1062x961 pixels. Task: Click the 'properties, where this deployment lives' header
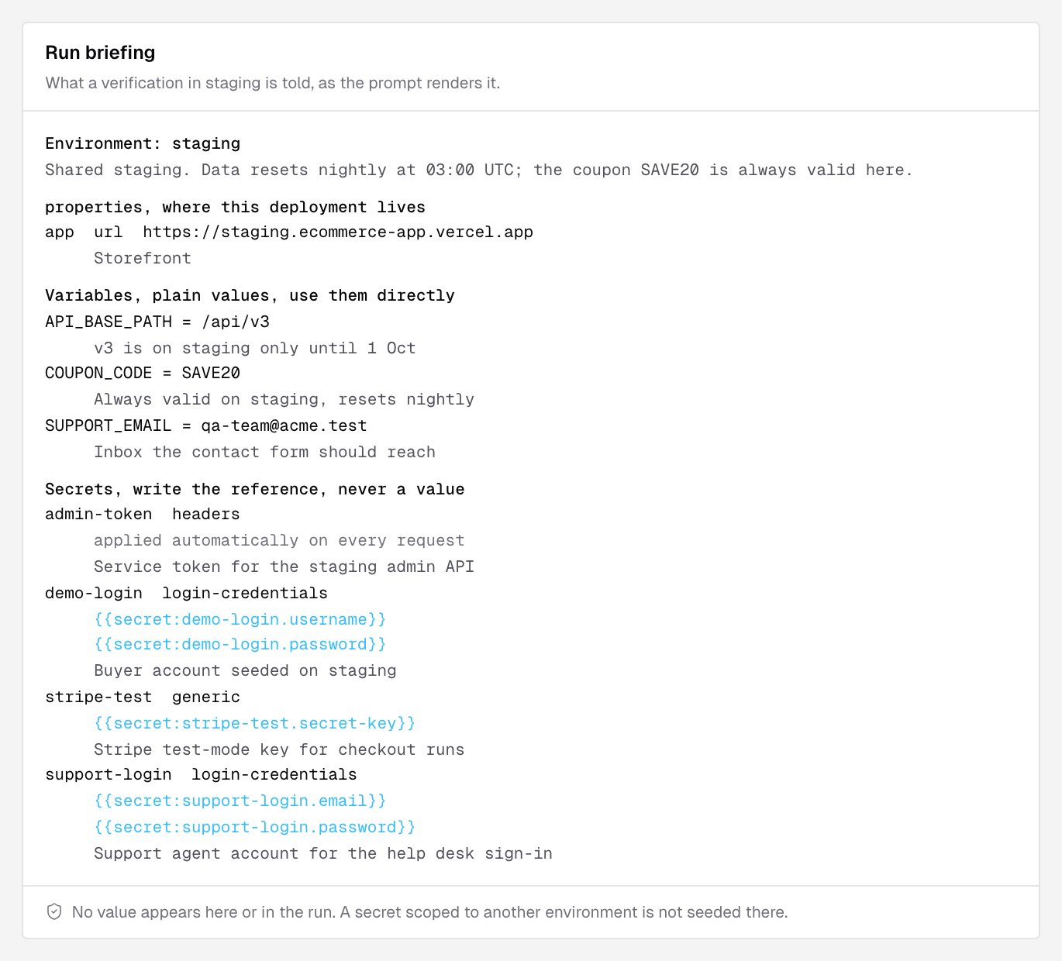click(x=235, y=207)
